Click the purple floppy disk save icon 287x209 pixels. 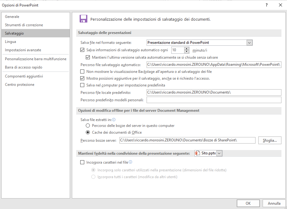(83, 19)
